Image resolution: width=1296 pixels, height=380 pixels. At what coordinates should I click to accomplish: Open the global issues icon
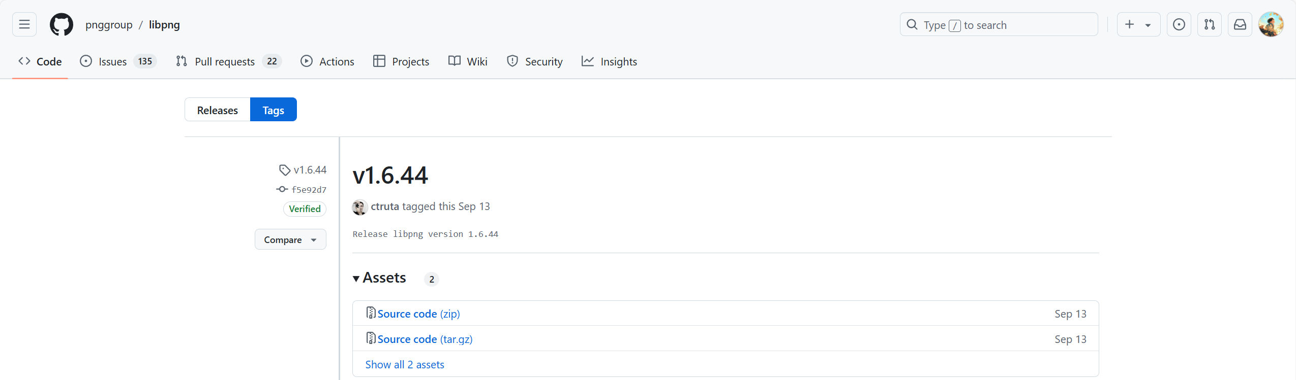[1179, 24]
